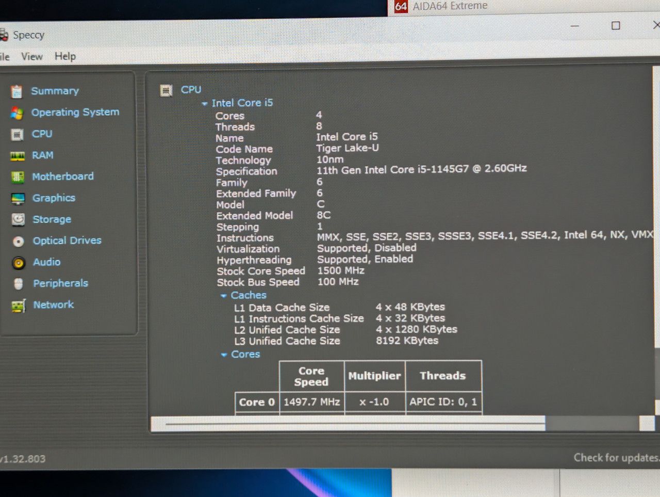Screen dimensions: 660x497
Task: Open the Help menu
Action: [65, 56]
